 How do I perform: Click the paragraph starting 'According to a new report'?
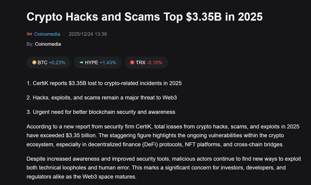tap(154, 134)
